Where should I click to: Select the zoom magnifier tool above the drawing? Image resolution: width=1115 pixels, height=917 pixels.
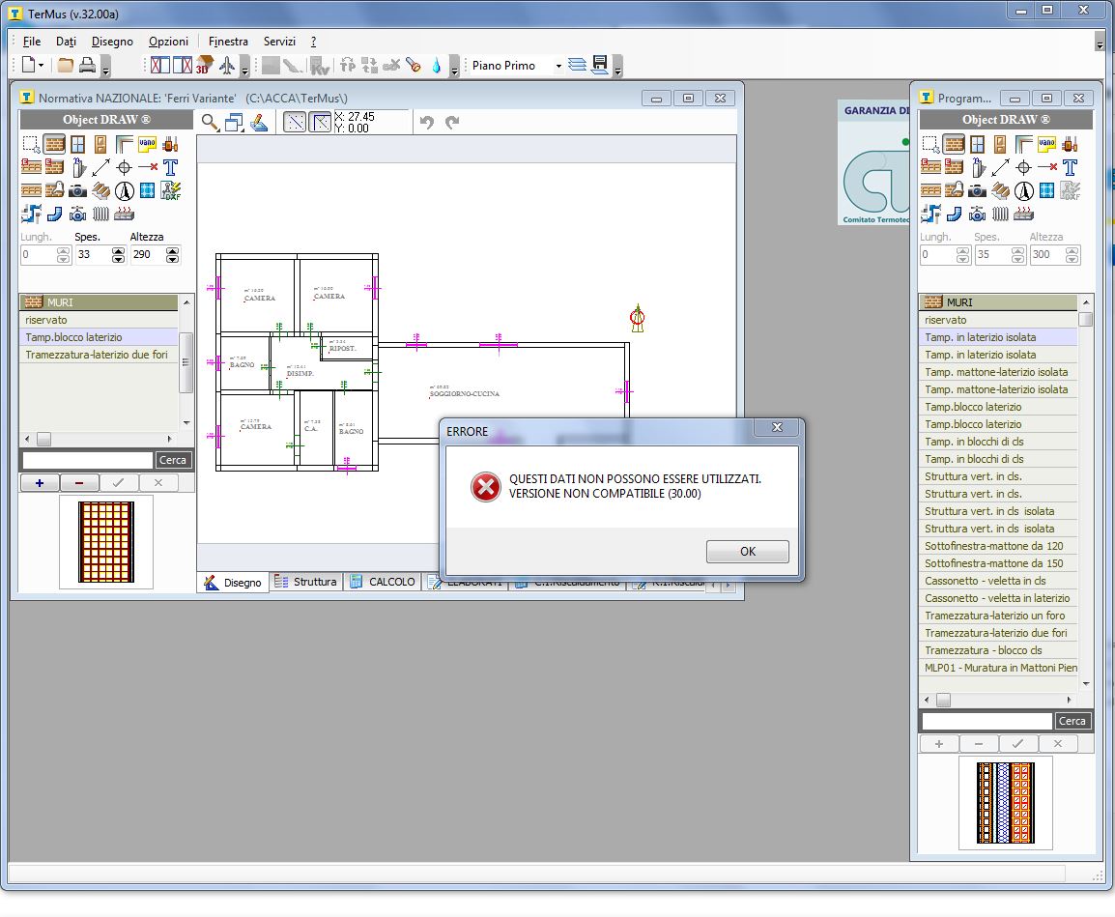pos(209,123)
